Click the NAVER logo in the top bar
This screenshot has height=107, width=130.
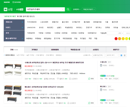tap(7, 2)
